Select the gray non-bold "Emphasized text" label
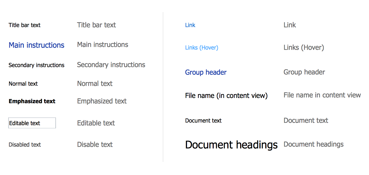Viewport: 369px width, 175px height. (102, 101)
